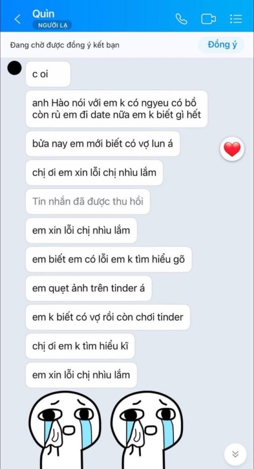Select the 'c oi' message bubble
Viewport: 254px width, 469px height.
(x=48, y=74)
